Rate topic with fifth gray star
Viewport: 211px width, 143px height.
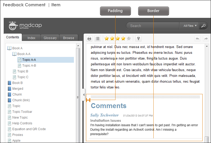129,39
